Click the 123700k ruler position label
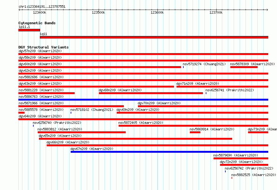277x190 pixels. [216, 12]
